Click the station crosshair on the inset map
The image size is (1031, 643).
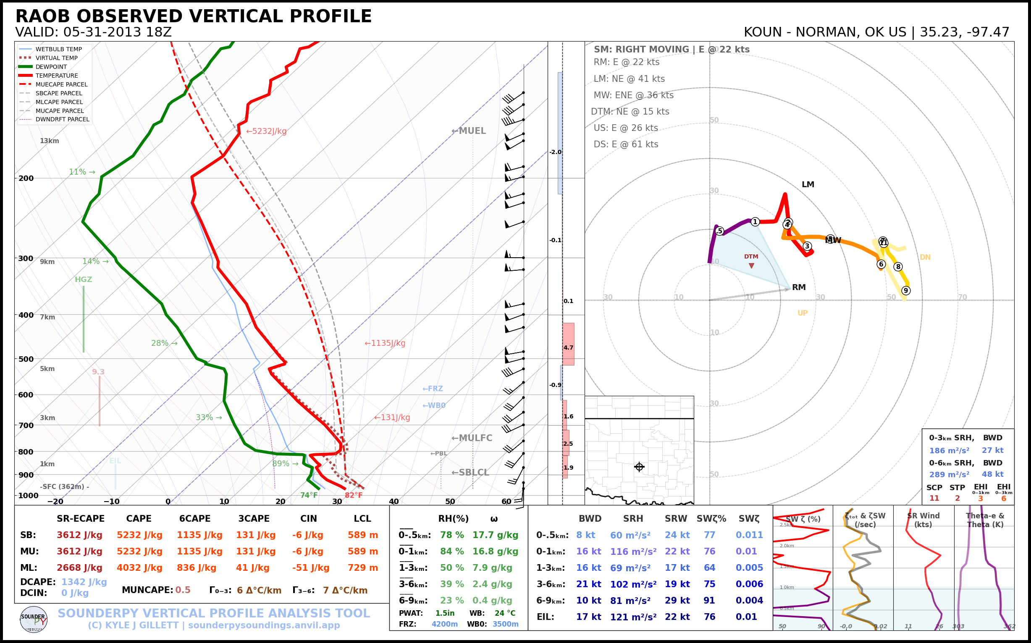click(639, 467)
